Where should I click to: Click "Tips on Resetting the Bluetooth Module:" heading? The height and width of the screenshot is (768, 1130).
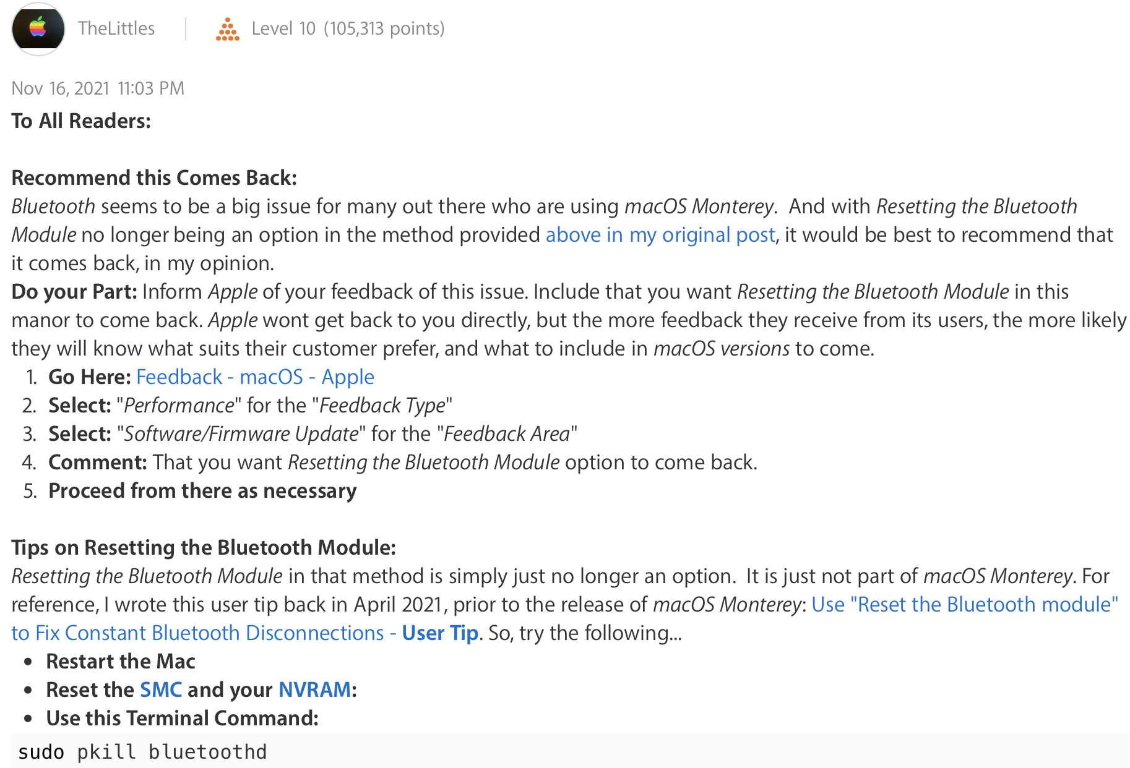(204, 548)
